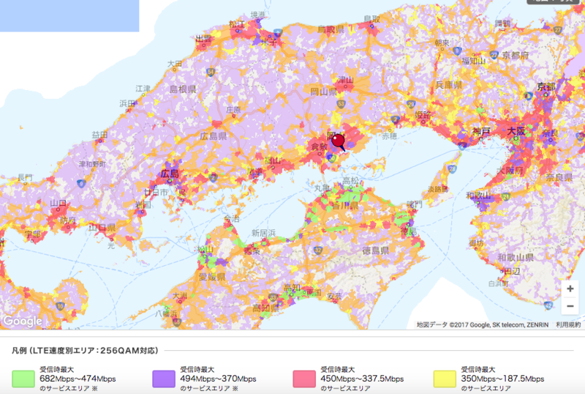Click the 田辺 city label
Screen dimensions: 585x394
[512, 272]
